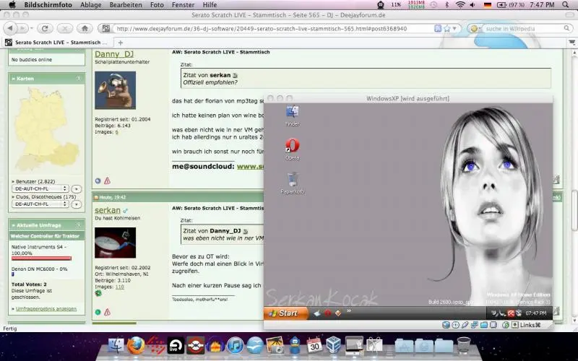The height and width of the screenshot is (361, 578).
Task: Click the Windows XP Start button
Action: click(x=282, y=313)
